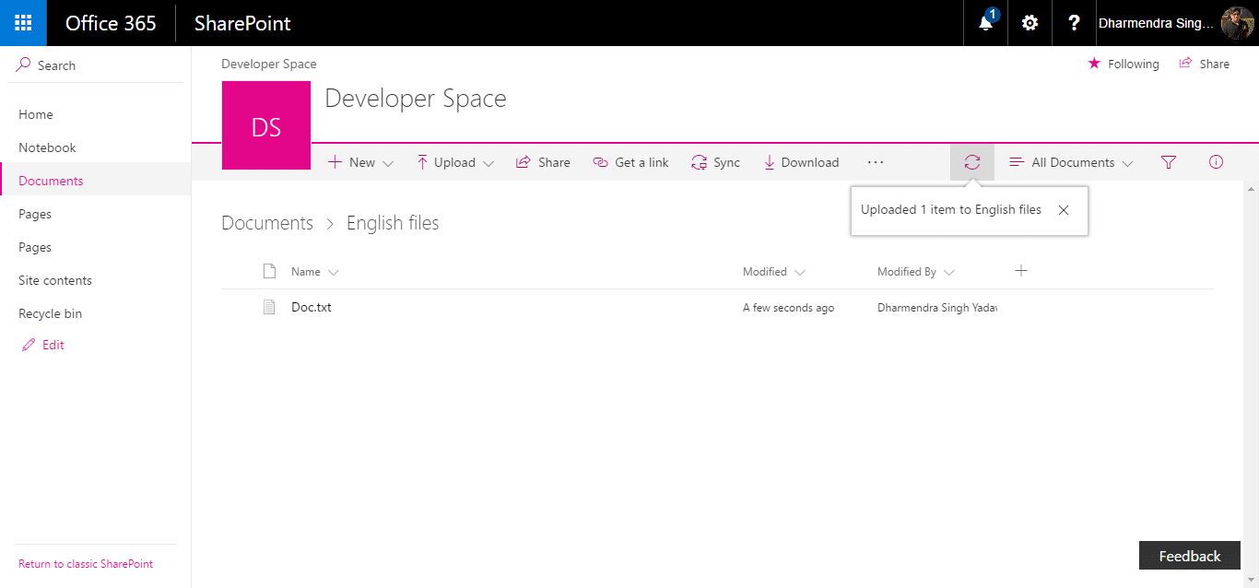Open the filter pane funnel icon
This screenshot has width=1259, height=588.
point(1169,162)
